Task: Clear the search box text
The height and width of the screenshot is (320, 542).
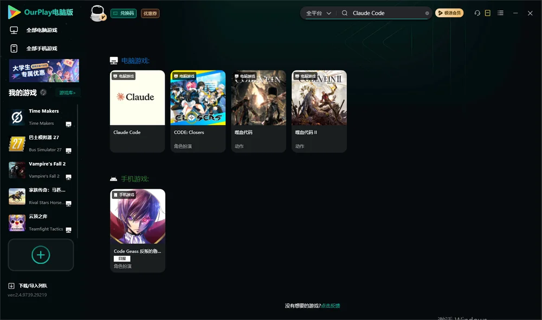Action: tap(427, 13)
